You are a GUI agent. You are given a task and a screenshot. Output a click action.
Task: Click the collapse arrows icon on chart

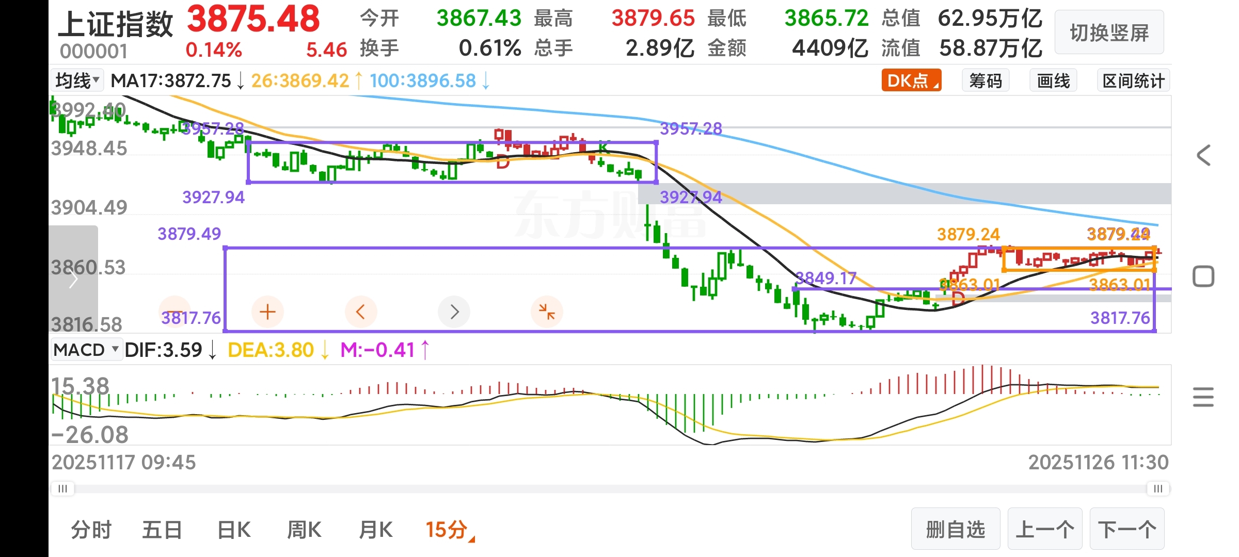(x=547, y=312)
